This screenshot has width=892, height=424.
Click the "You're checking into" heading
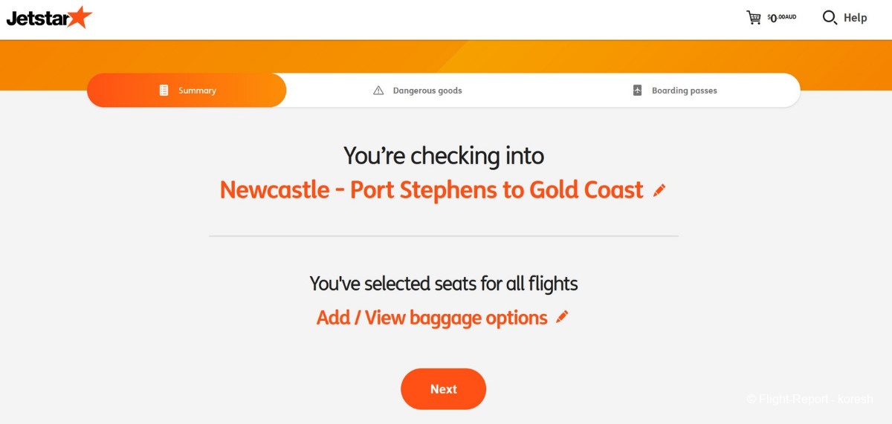[444, 156]
